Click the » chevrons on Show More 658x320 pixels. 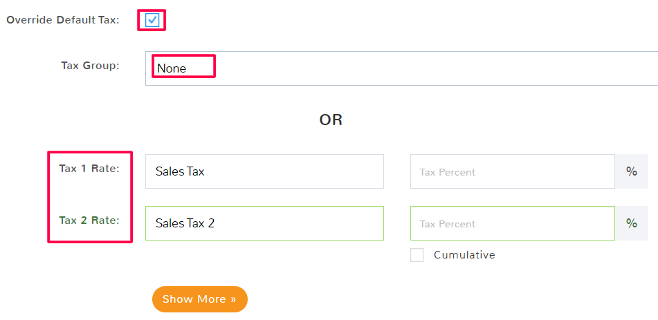tap(233, 299)
